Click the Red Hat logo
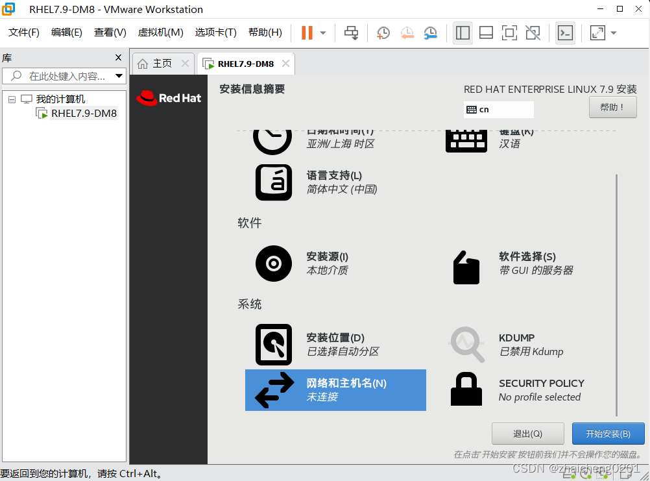The height and width of the screenshot is (481, 650). (x=169, y=98)
